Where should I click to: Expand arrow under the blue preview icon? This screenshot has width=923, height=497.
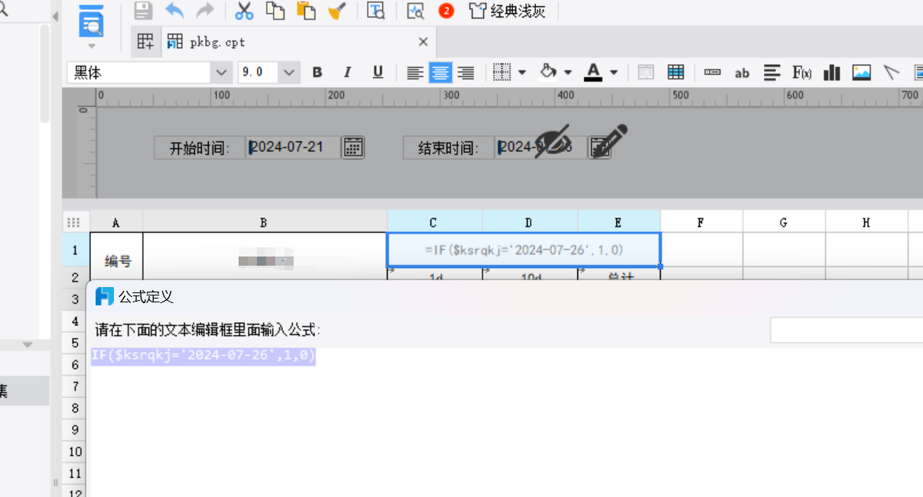click(92, 47)
